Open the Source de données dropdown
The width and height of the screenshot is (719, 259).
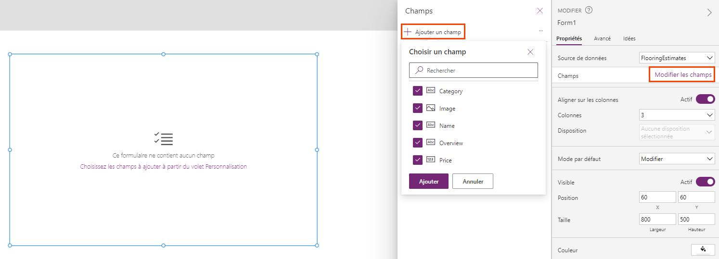(x=677, y=58)
